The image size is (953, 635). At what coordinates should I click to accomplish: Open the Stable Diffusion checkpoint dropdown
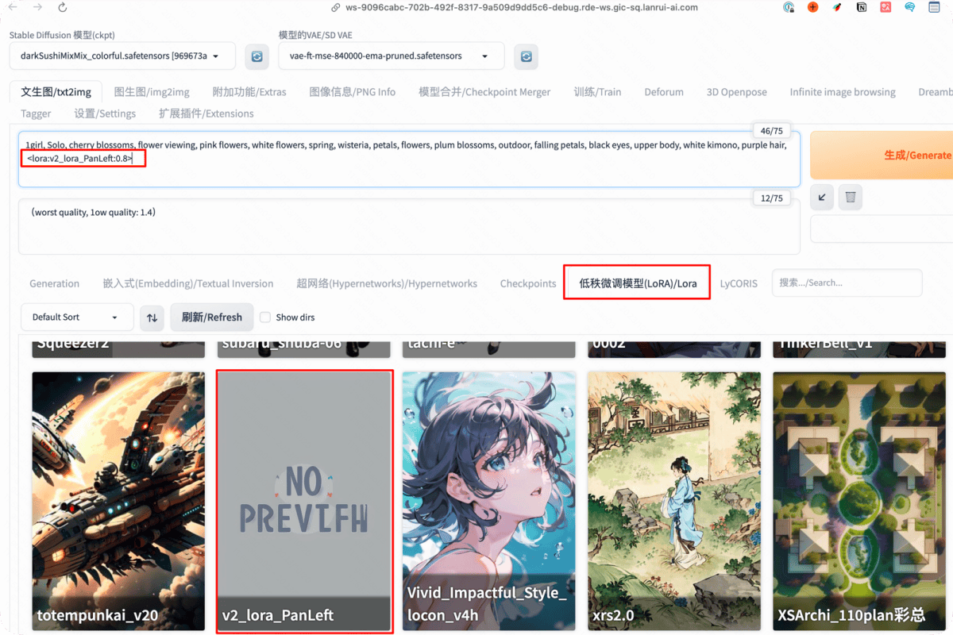[x=122, y=56]
